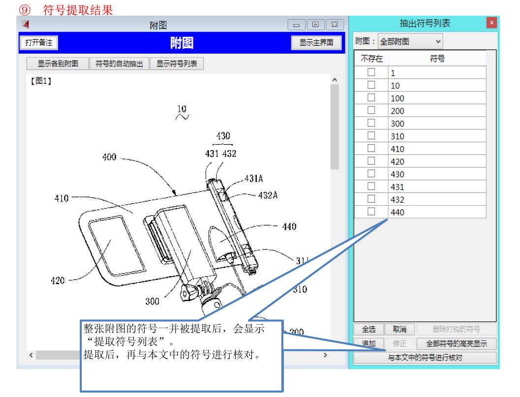Click the drawing scroll-up arrow
This screenshot has width=520, height=397.
point(335,80)
